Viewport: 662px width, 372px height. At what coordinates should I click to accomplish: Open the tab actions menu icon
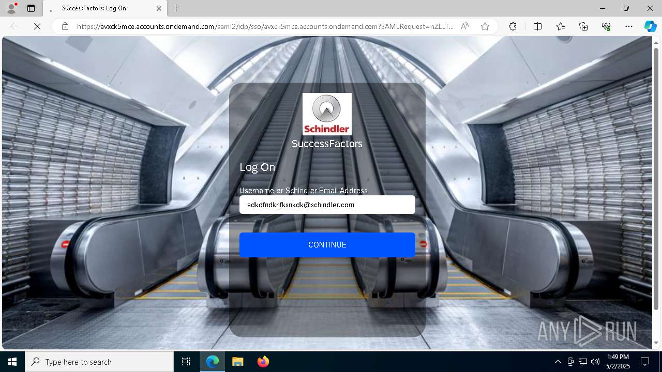(x=31, y=8)
